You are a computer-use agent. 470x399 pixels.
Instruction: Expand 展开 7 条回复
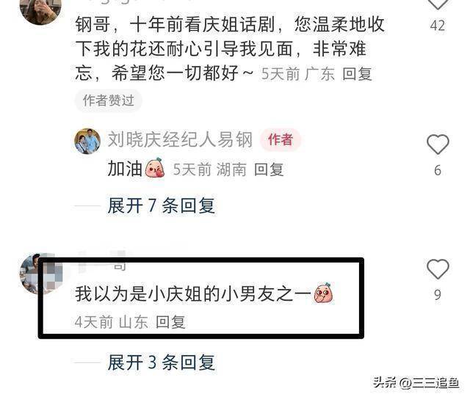162,206
